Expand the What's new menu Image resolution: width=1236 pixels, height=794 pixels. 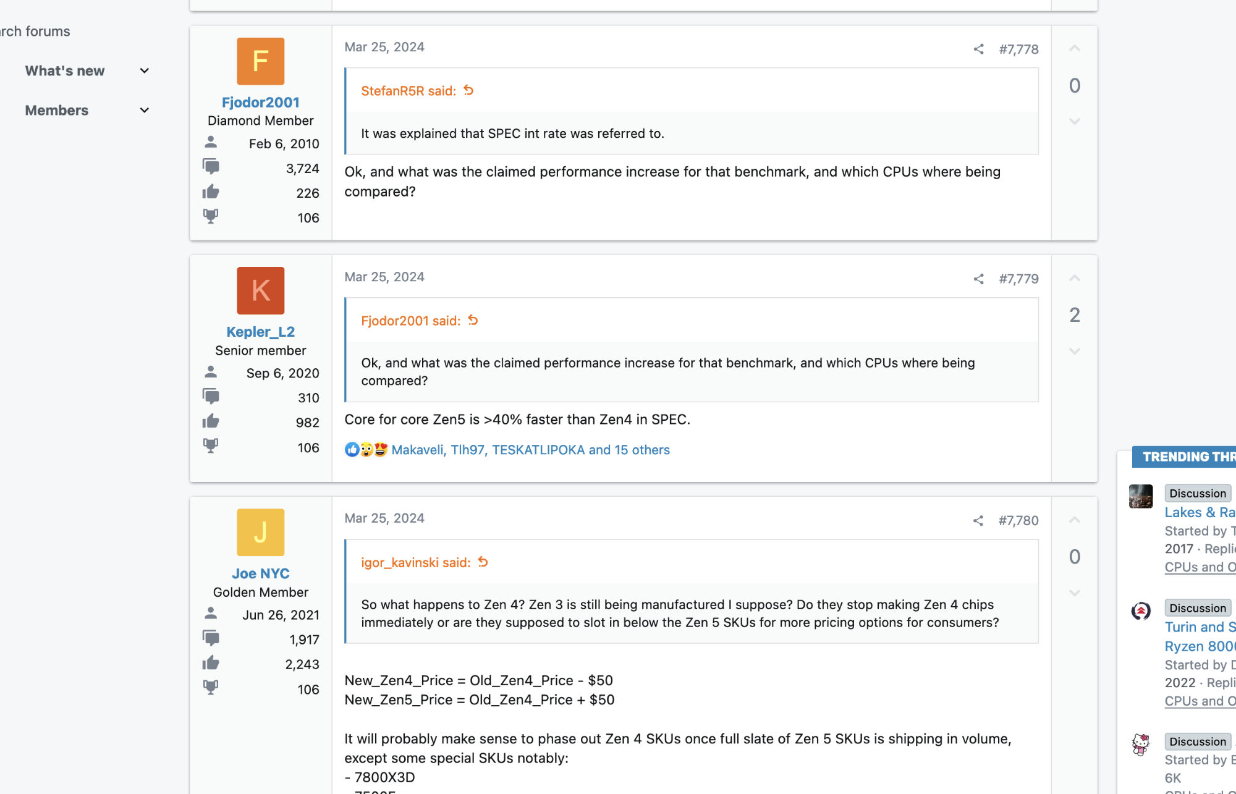(x=145, y=70)
